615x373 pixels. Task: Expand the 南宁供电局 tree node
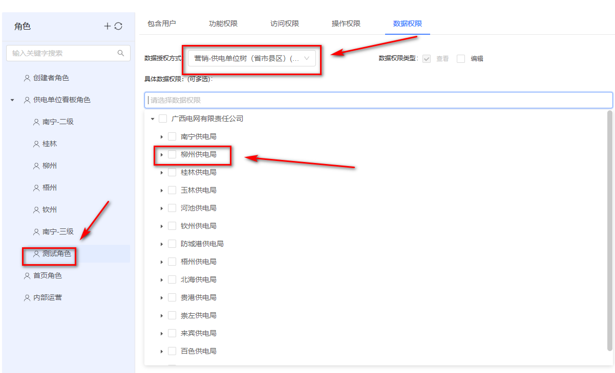point(161,137)
